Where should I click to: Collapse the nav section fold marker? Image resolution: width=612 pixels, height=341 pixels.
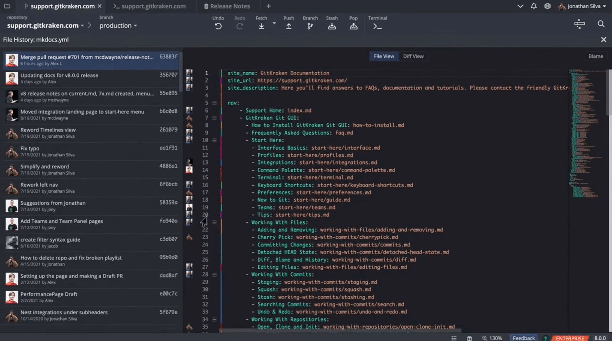214,103
